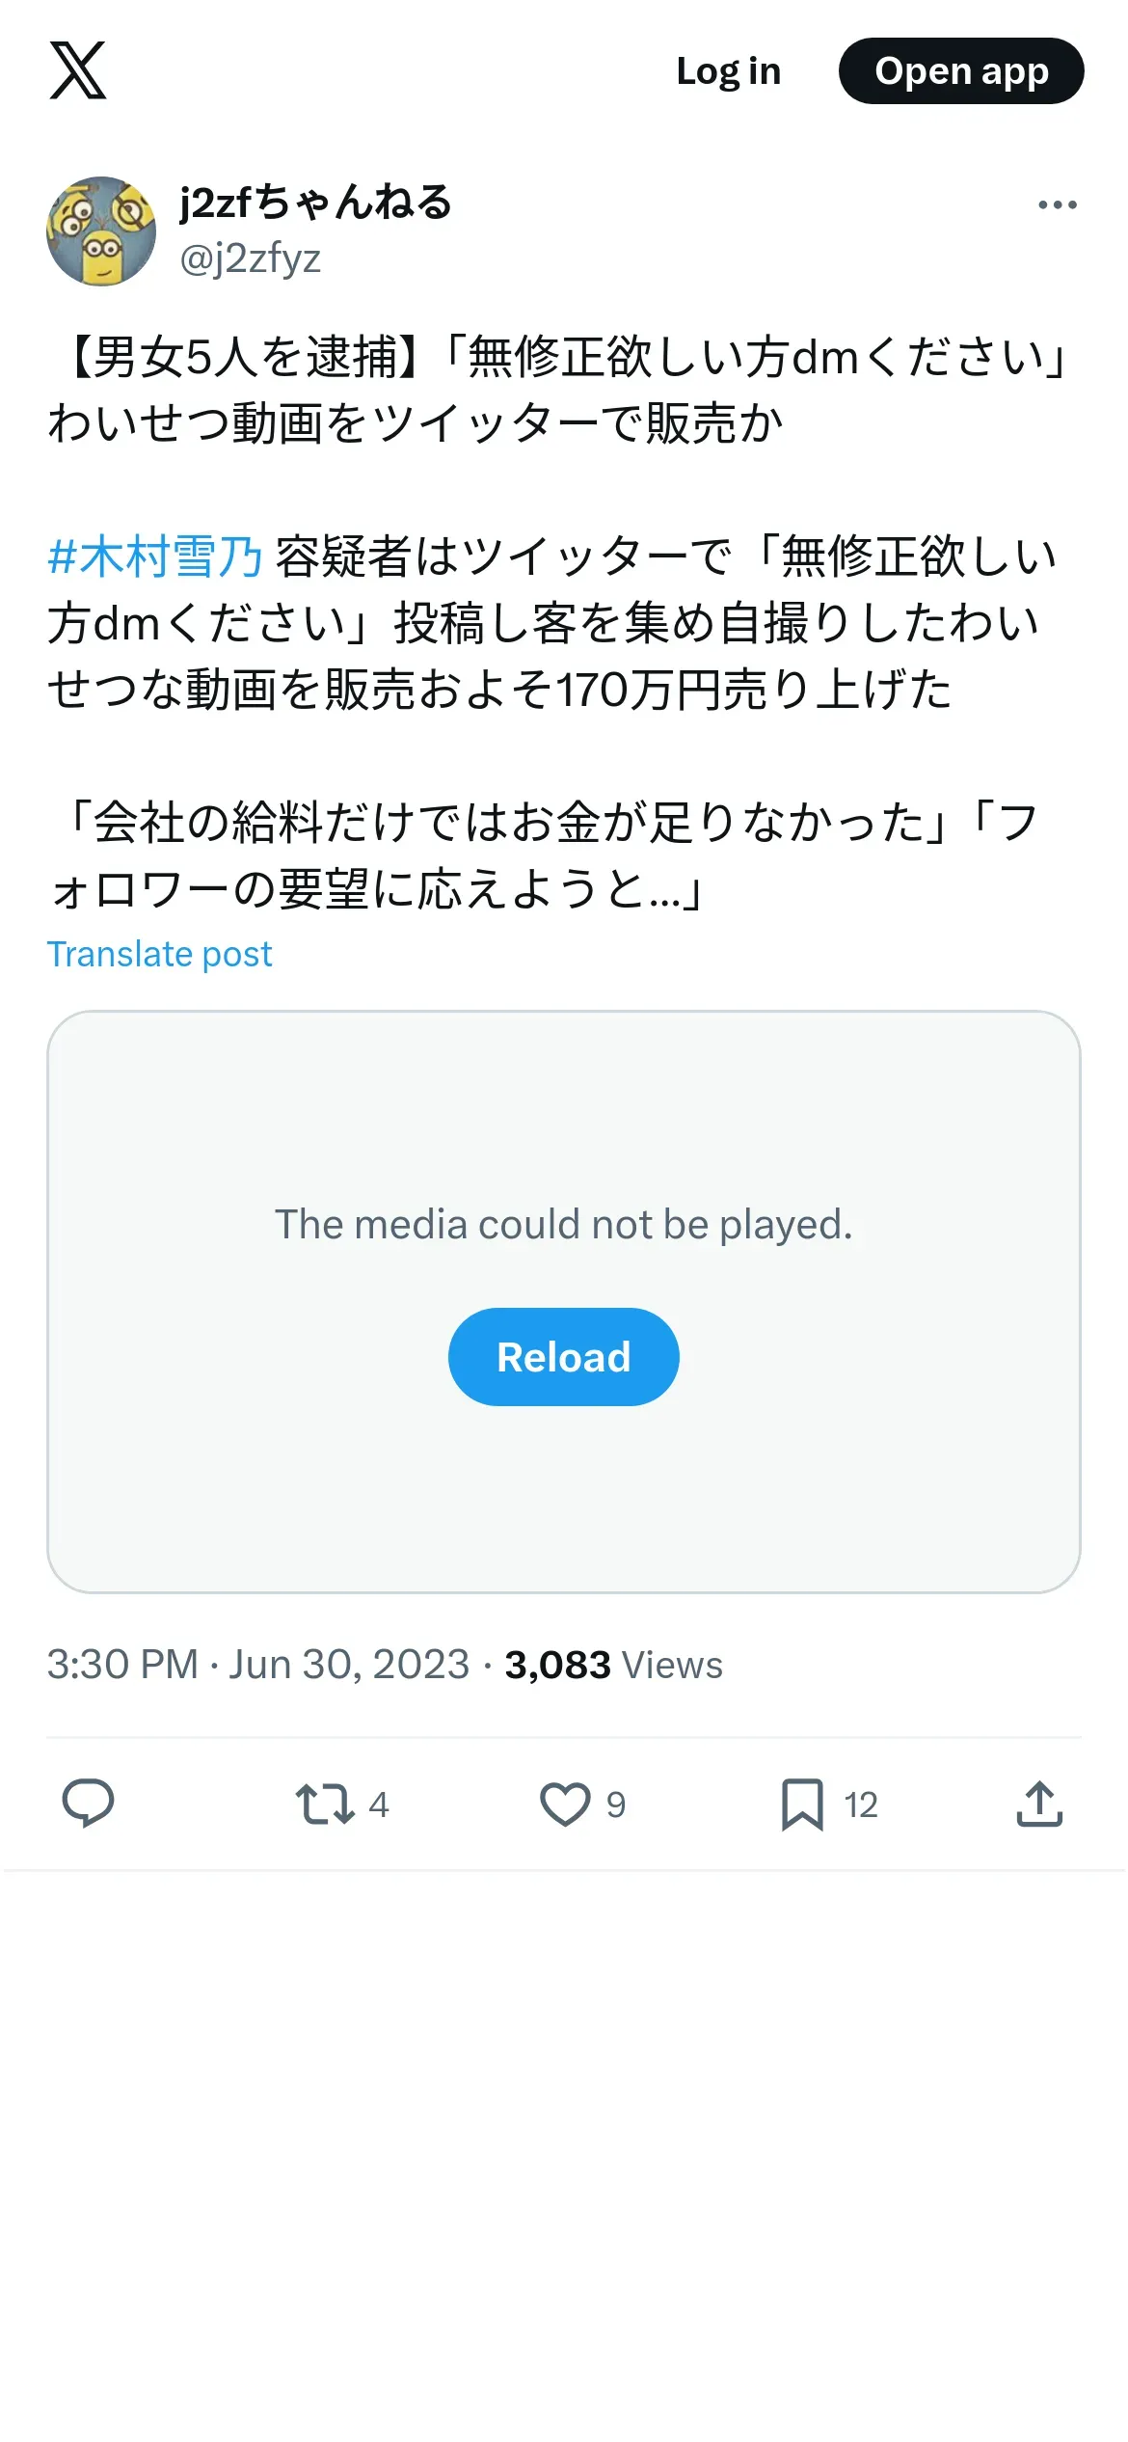Click the bookmark count 12

tap(861, 1804)
